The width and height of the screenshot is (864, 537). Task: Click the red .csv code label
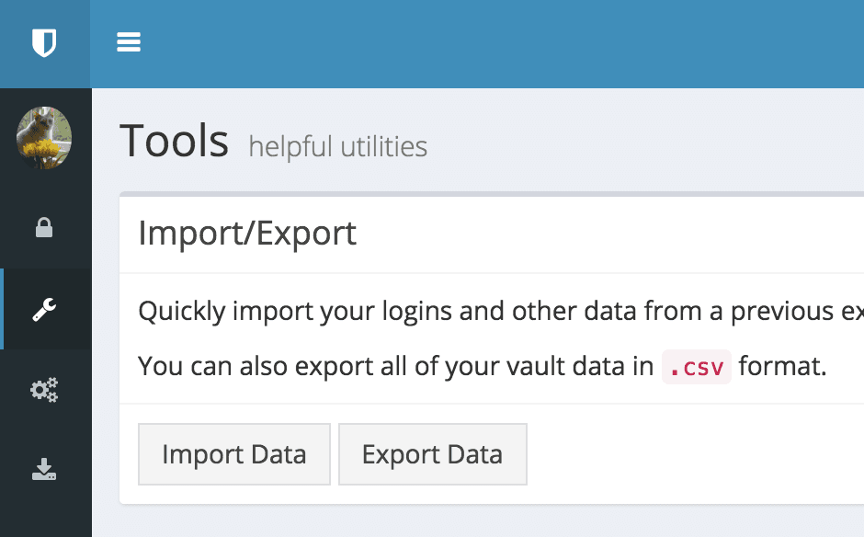tap(696, 367)
